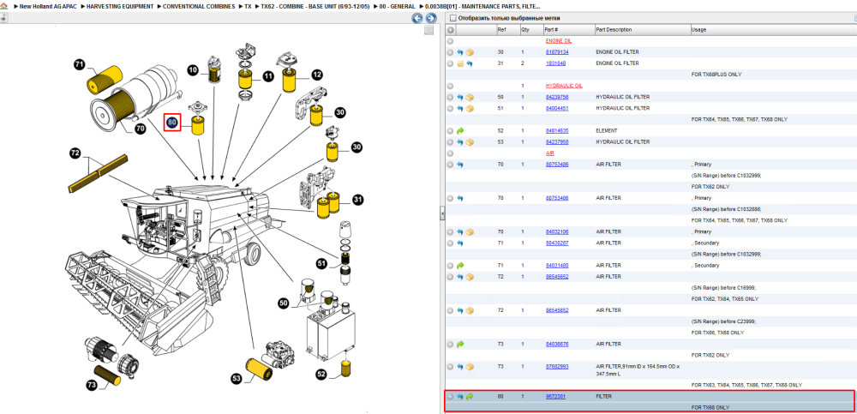Toggle selection circle for part 84004451

click(451, 108)
